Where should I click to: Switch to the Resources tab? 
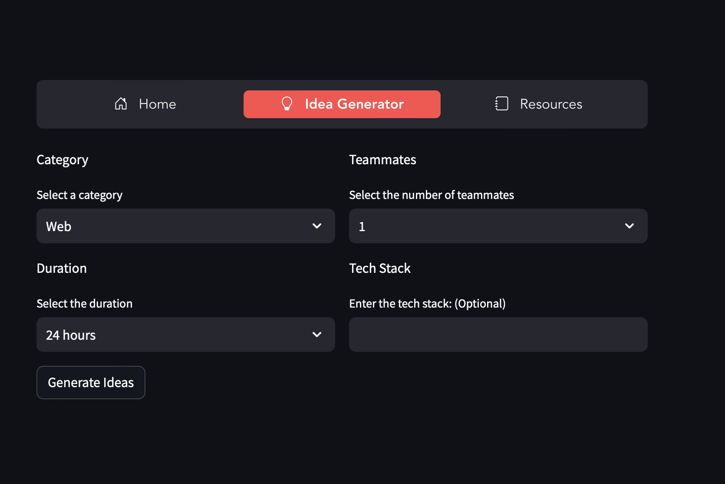(x=539, y=104)
